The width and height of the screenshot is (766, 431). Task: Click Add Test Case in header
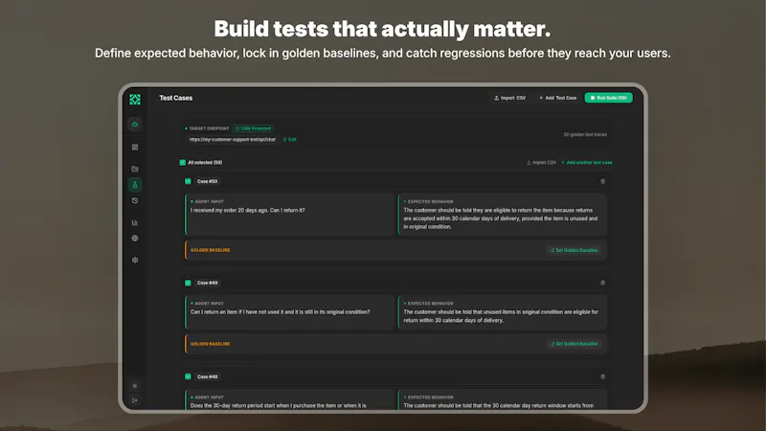click(x=557, y=98)
